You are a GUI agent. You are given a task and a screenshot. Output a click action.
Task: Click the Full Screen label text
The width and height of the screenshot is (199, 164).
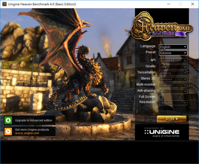coord(147,97)
